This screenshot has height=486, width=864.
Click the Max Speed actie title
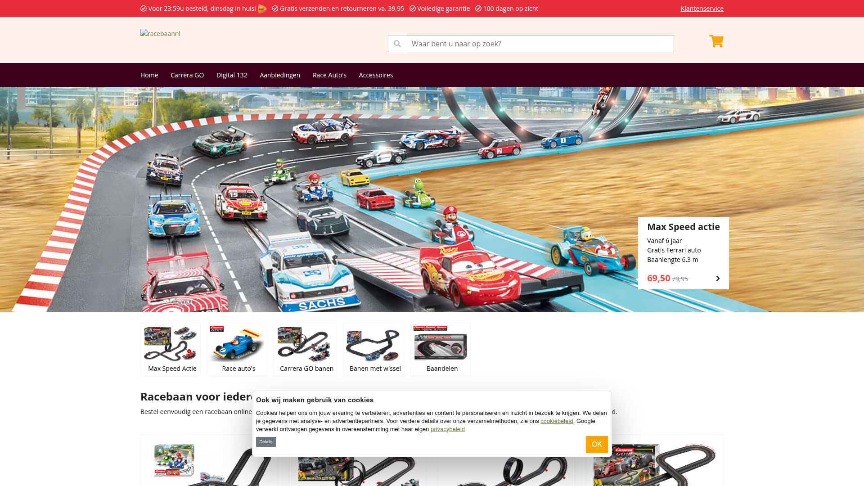[x=683, y=227]
